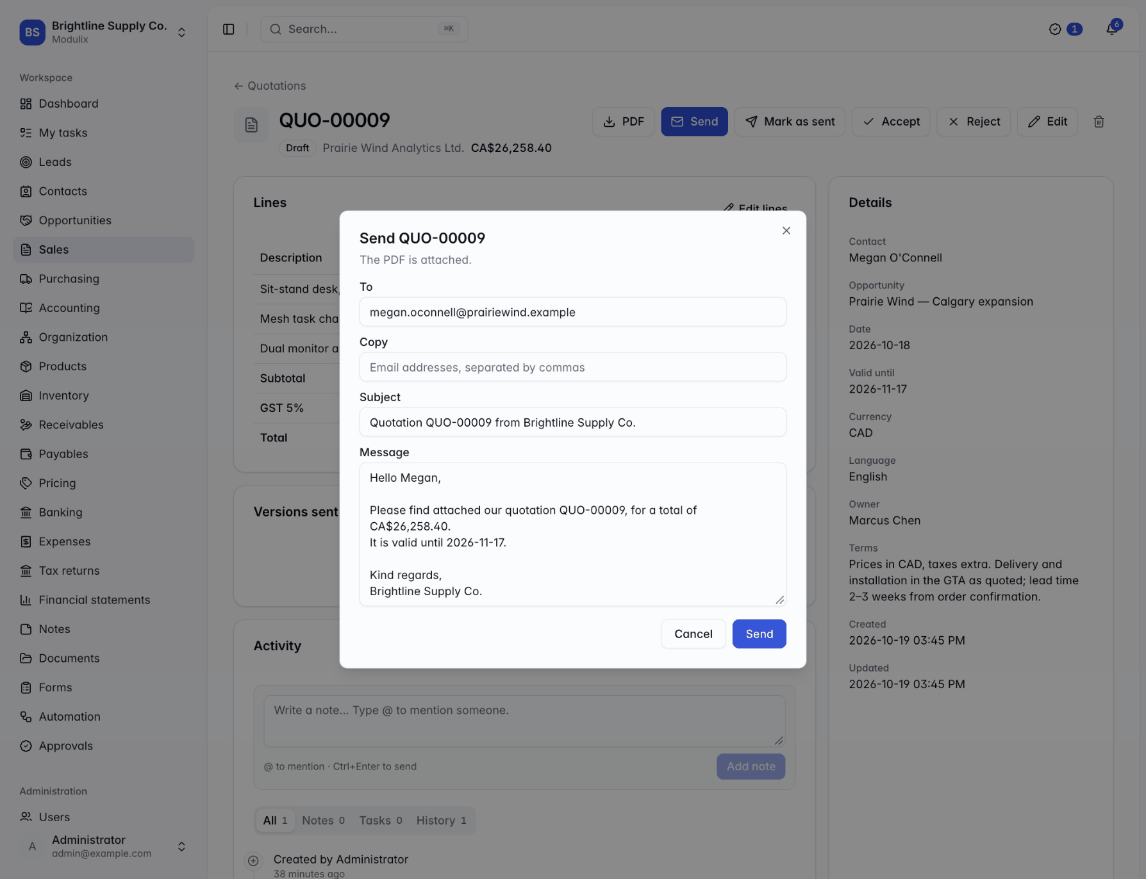This screenshot has width=1146, height=879.
Task: Open Edit for the quotation
Action: pos(1047,122)
